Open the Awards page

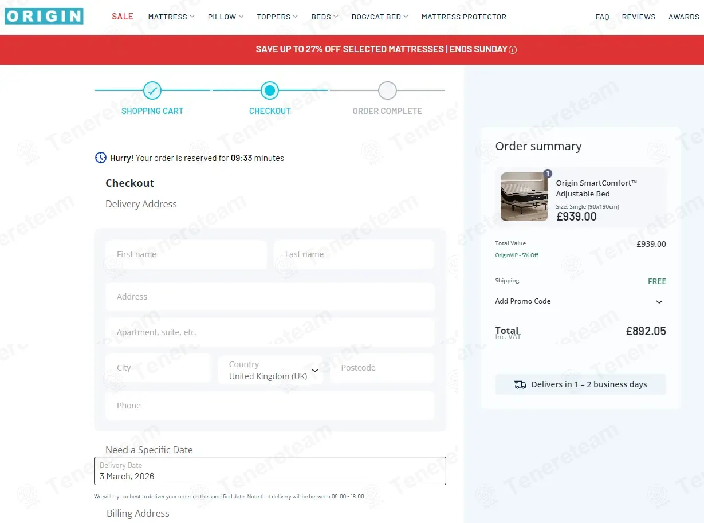pyautogui.click(x=684, y=17)
